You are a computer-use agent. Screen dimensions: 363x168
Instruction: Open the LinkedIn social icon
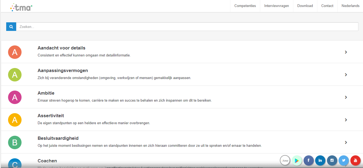pos(320,160)
